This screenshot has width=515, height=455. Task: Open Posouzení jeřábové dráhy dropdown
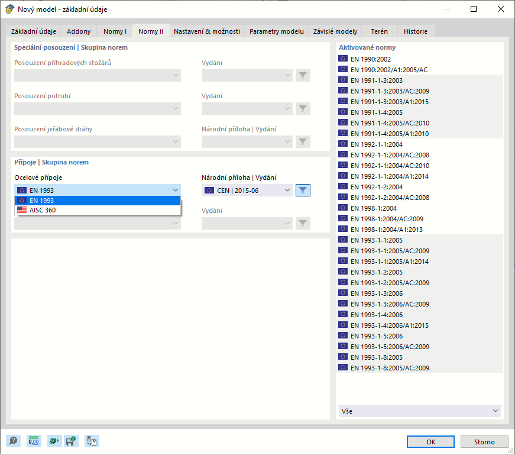(98, 141)
